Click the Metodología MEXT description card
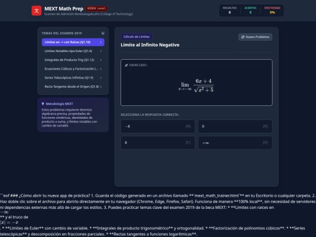This screenshot has width=316, height=237. pyautogui.click(x=73, y=115)
